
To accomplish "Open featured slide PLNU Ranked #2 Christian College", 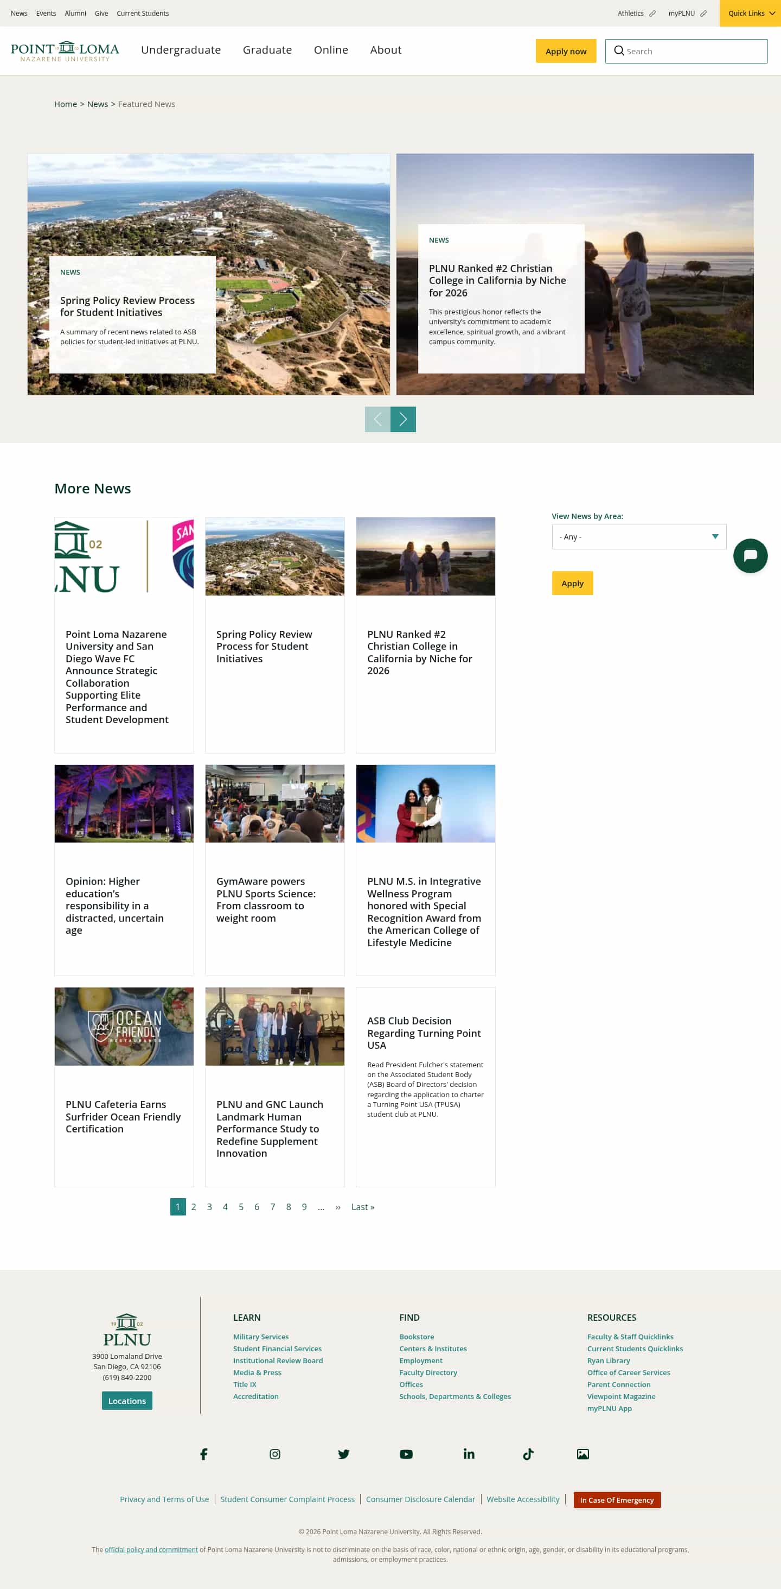I will tap(497, 281).
